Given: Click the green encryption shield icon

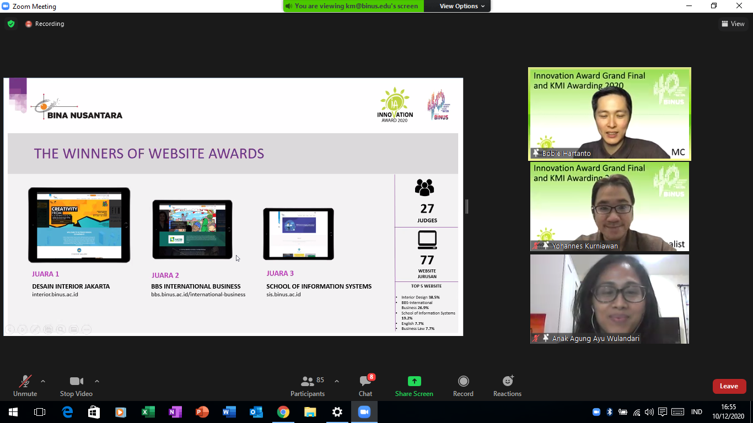Looking at the screenshot, I should (x=11, y=24).
